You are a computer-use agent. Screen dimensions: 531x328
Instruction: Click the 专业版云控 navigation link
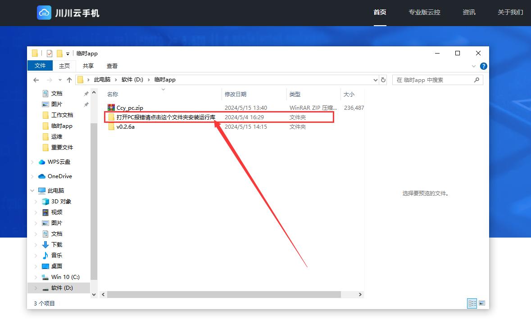[x=424, y=13]
